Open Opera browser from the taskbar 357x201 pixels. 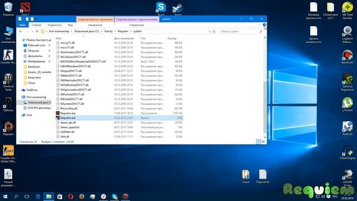[71, 196]
